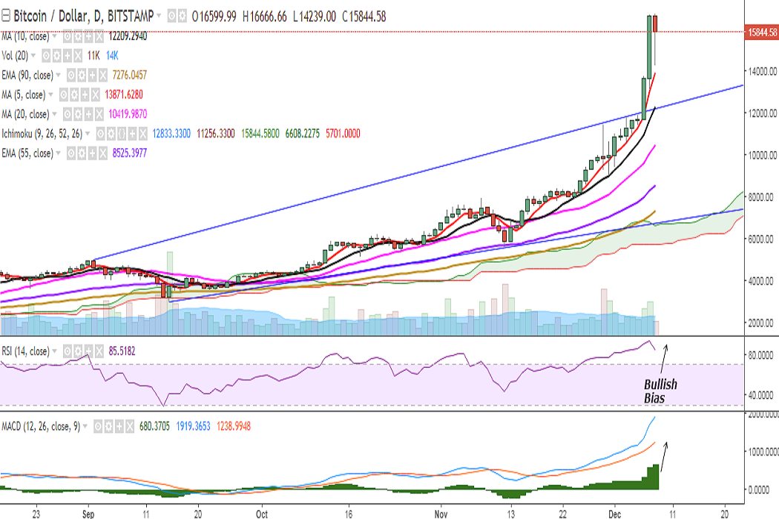Open EMA (55, close) dropdown arrow
779x519 pixels.
coord(58,153)
